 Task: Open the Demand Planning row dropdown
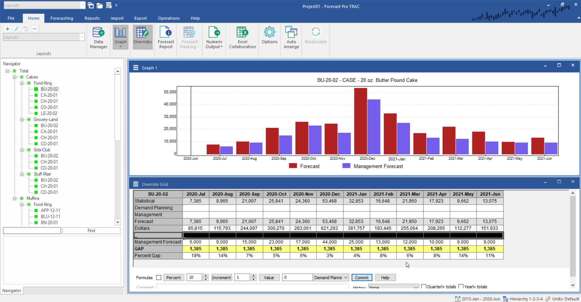331,277
